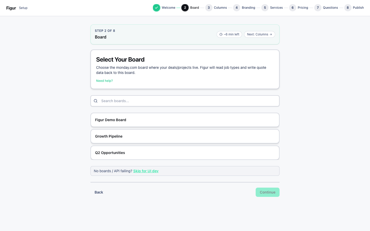370x231 pixels.
Task: Select the Growth Pipeline board
Action: [x=185, y=136]
